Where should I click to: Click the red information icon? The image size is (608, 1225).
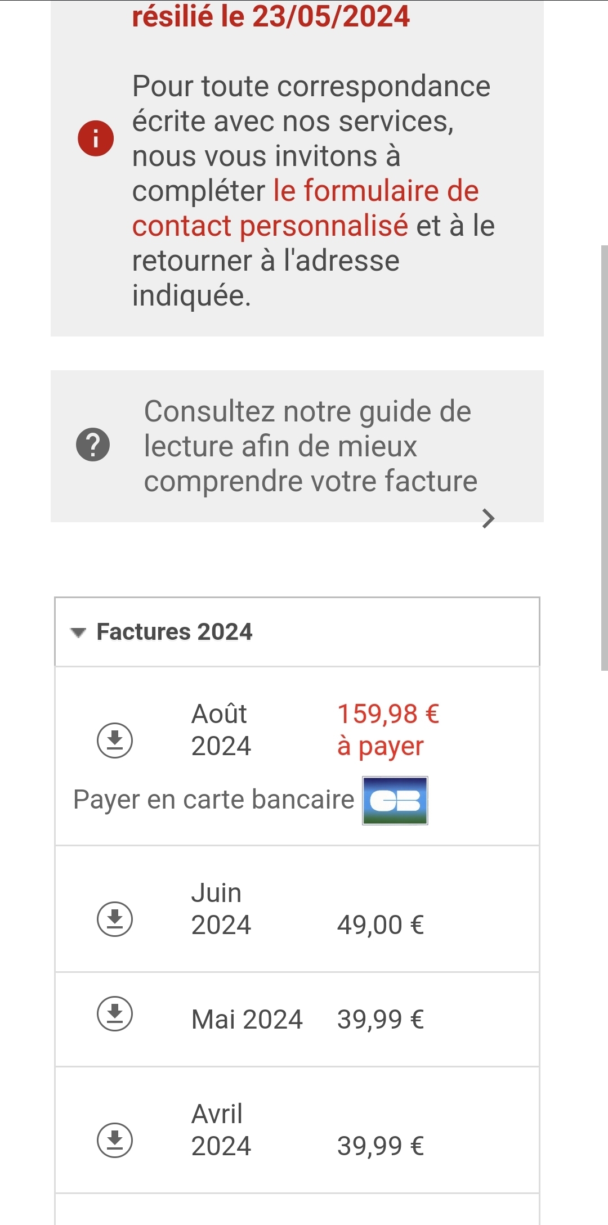(96, 138)
